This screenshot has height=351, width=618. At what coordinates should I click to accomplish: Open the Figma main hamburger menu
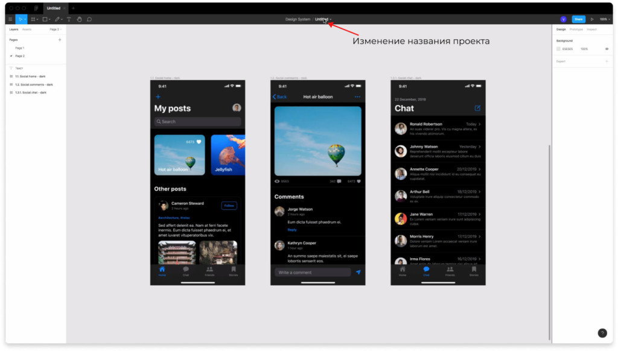point(10,19)
